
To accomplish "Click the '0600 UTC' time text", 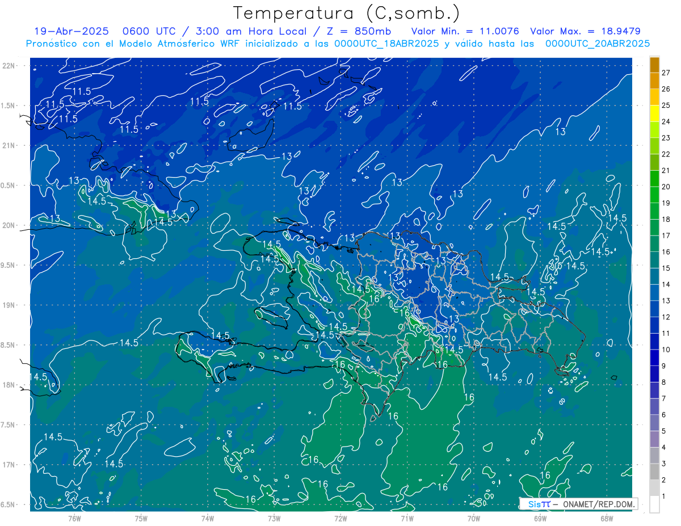I will pyautogui.click(x=150, y=31).
